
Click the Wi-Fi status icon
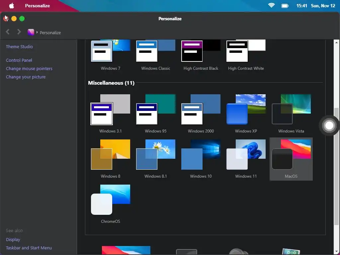[x=272, y=5]
